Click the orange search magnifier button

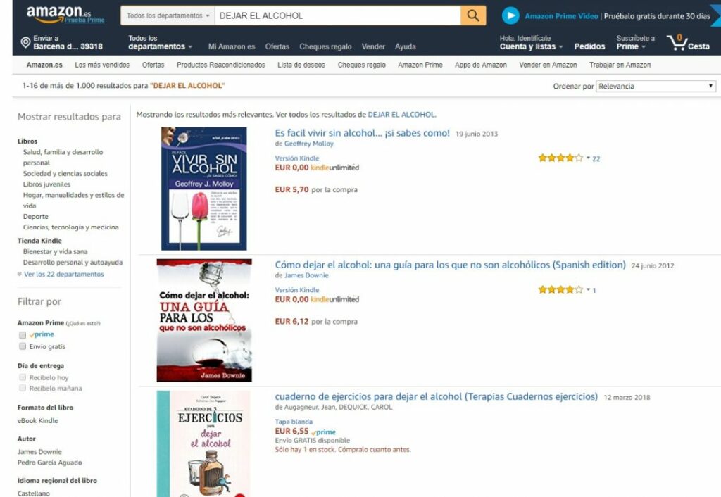(472, 15)
